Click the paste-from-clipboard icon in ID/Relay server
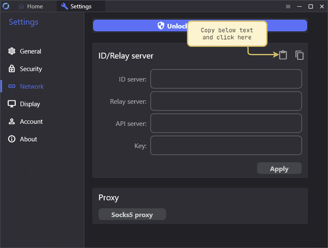 [x=283, y=55]
